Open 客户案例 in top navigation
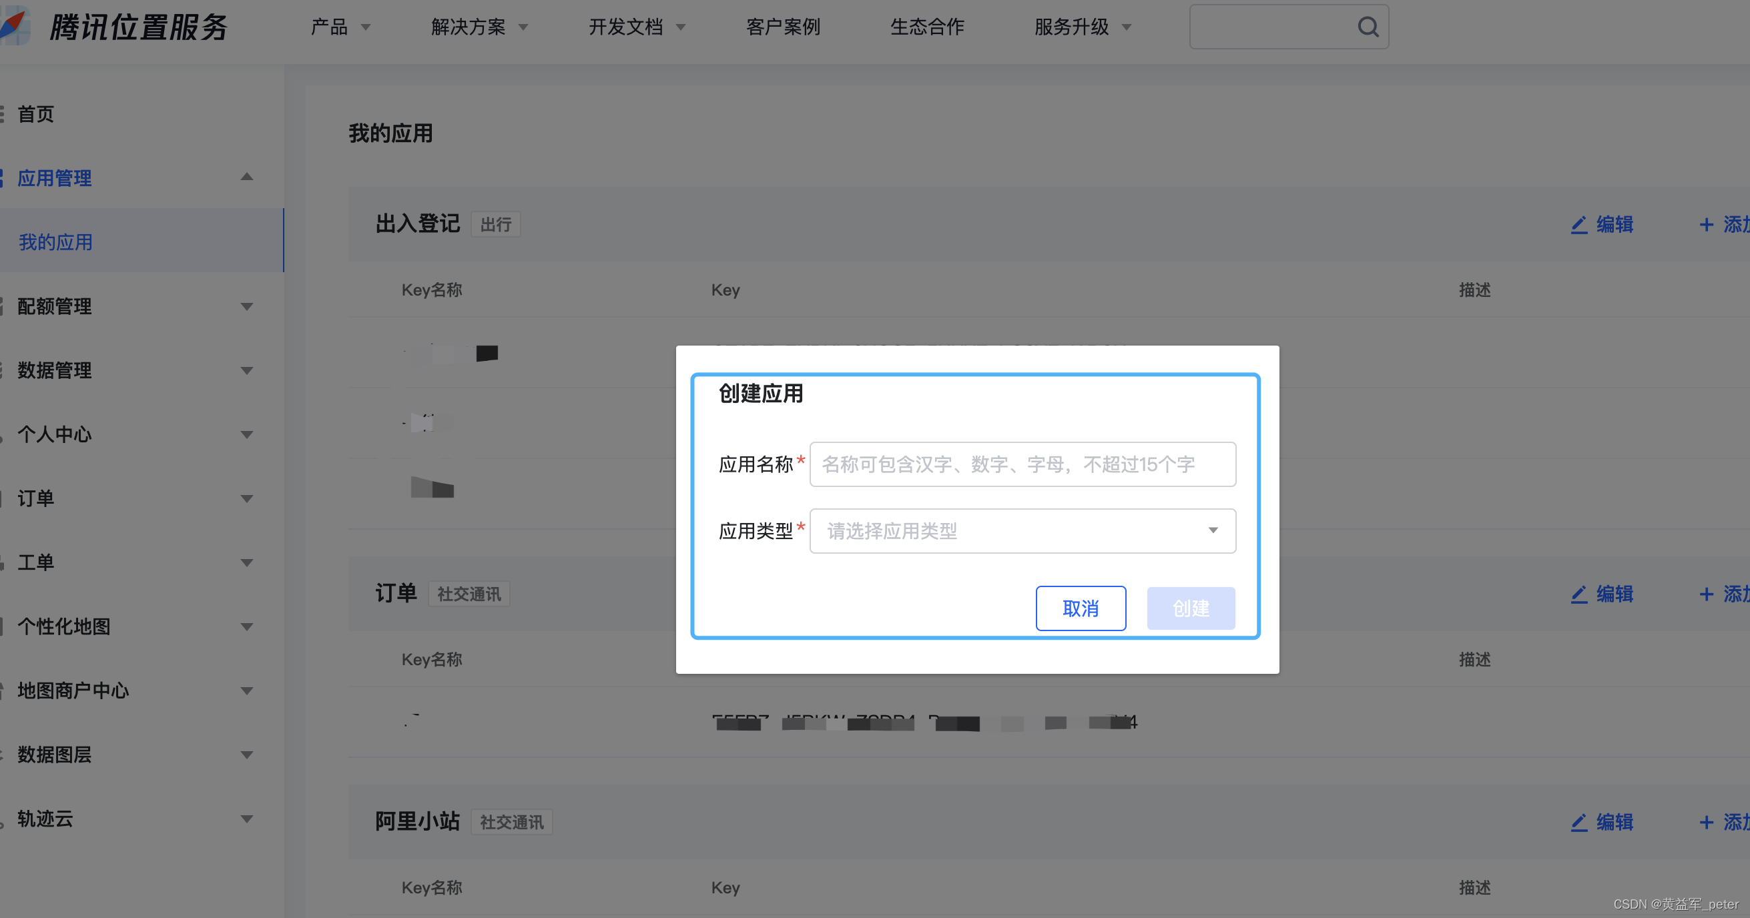1750x918 pixels. point(783,27)
